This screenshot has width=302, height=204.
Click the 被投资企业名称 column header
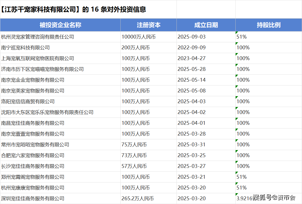coord(60,25)
